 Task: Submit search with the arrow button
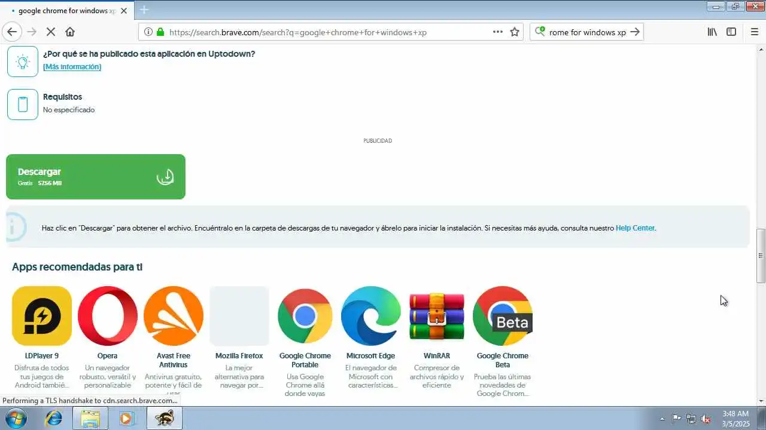(635, 32)
